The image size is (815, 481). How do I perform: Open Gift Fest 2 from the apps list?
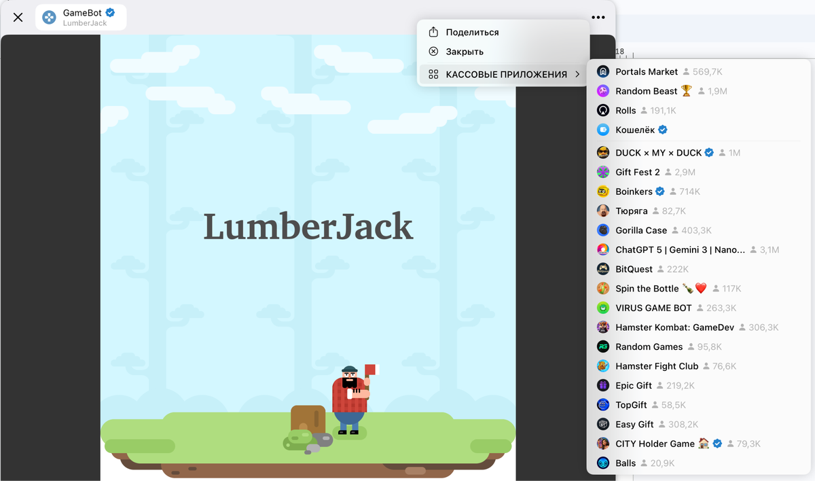[699, 172]
